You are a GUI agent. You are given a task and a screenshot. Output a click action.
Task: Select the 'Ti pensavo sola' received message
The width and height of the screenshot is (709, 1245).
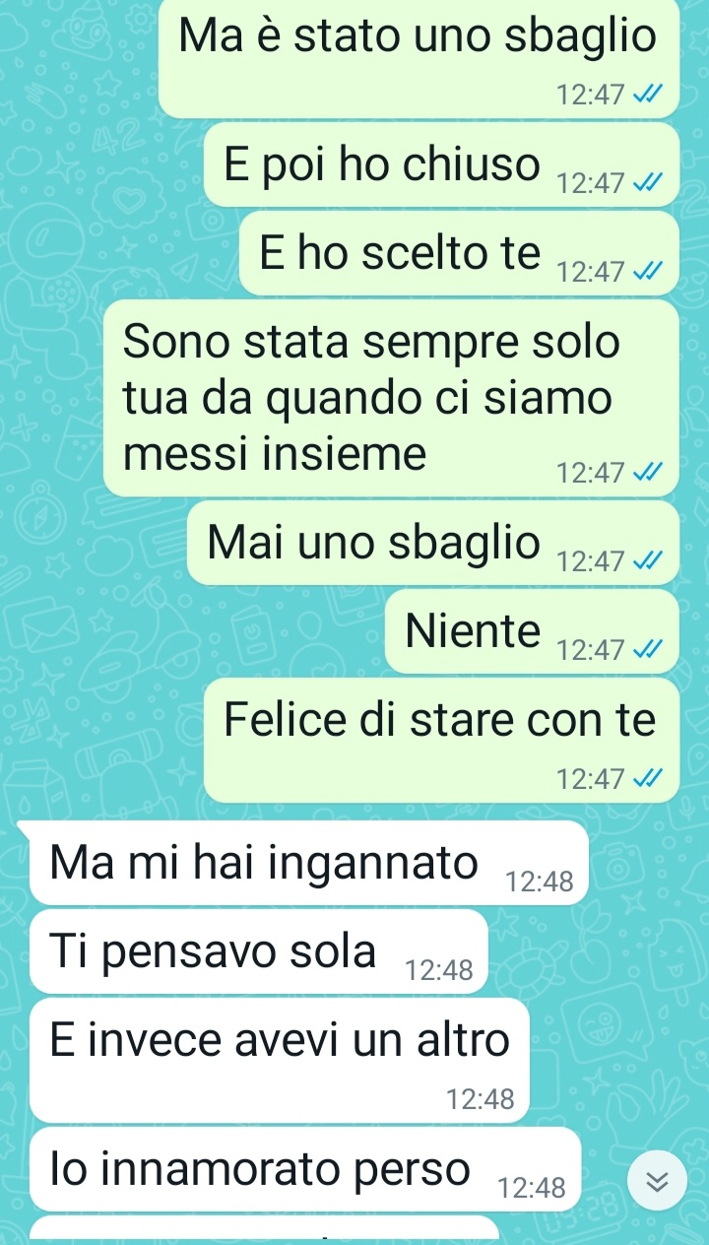point(259,951)
